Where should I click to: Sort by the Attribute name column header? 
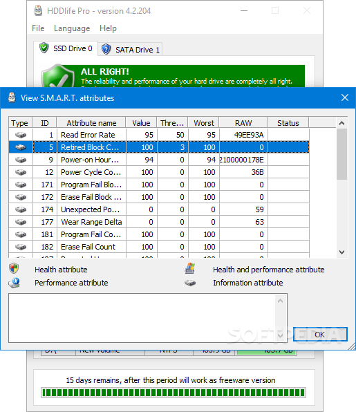coord(91,123)
